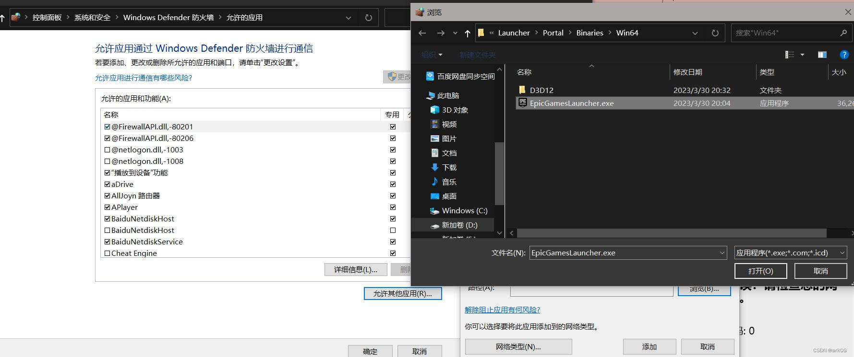Open link 解除阻止应用有何风险?
The height and width of the screenshot is (357, 854).
502,310
